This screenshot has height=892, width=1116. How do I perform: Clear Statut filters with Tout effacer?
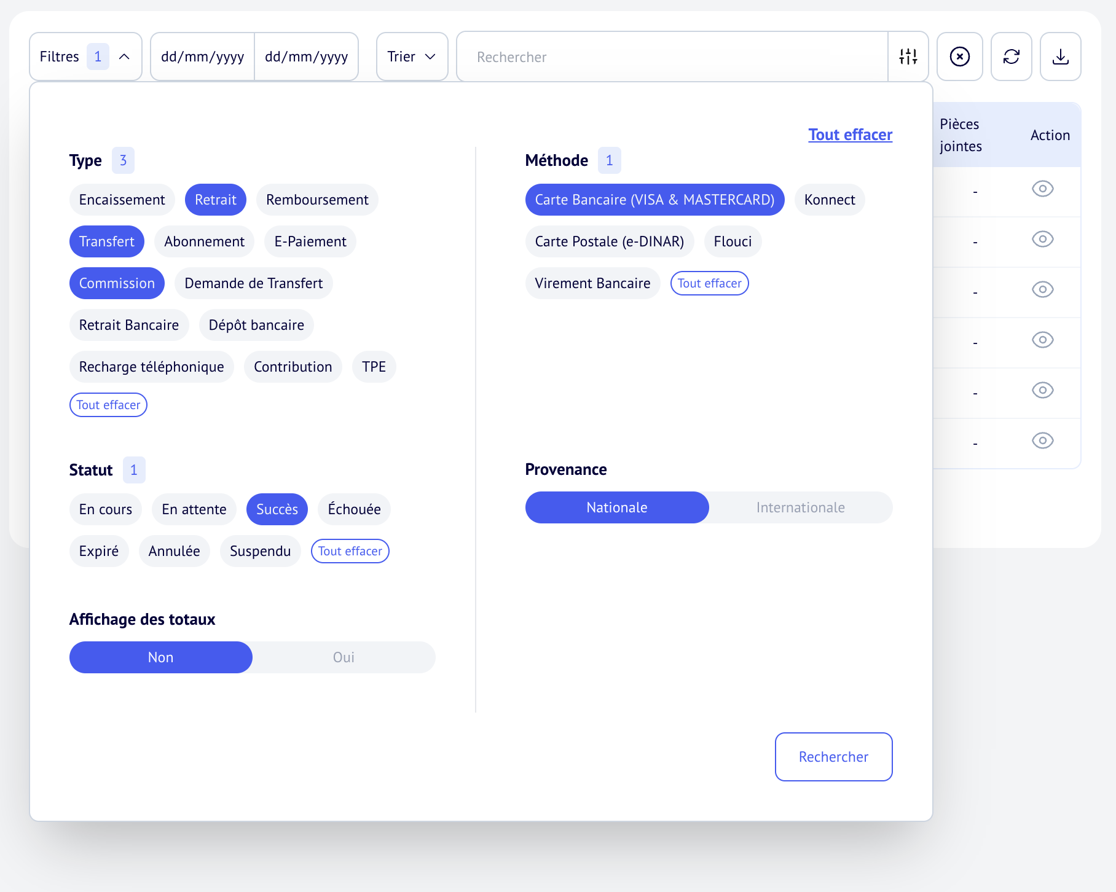pos(350,551)
